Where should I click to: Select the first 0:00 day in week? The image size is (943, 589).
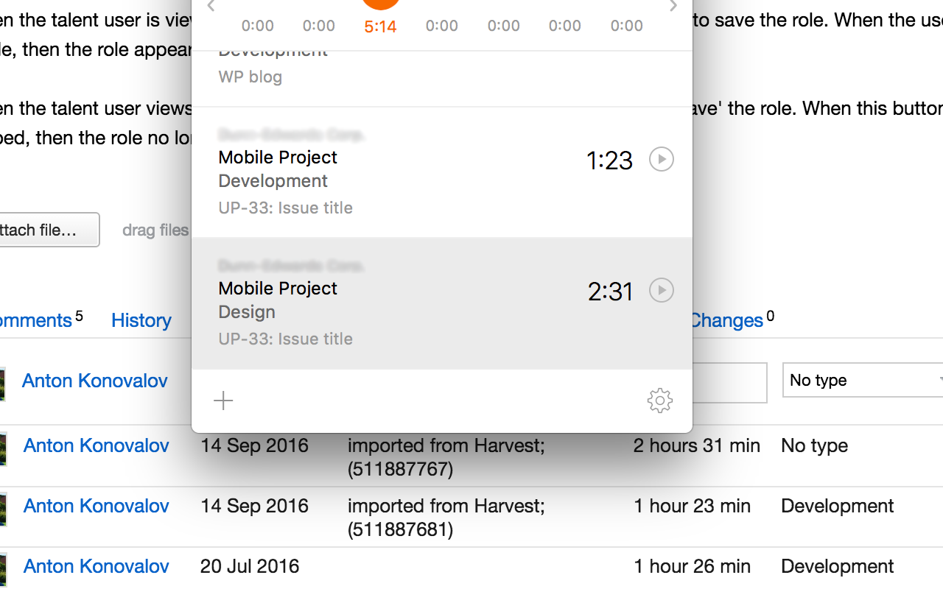[257, 27]
